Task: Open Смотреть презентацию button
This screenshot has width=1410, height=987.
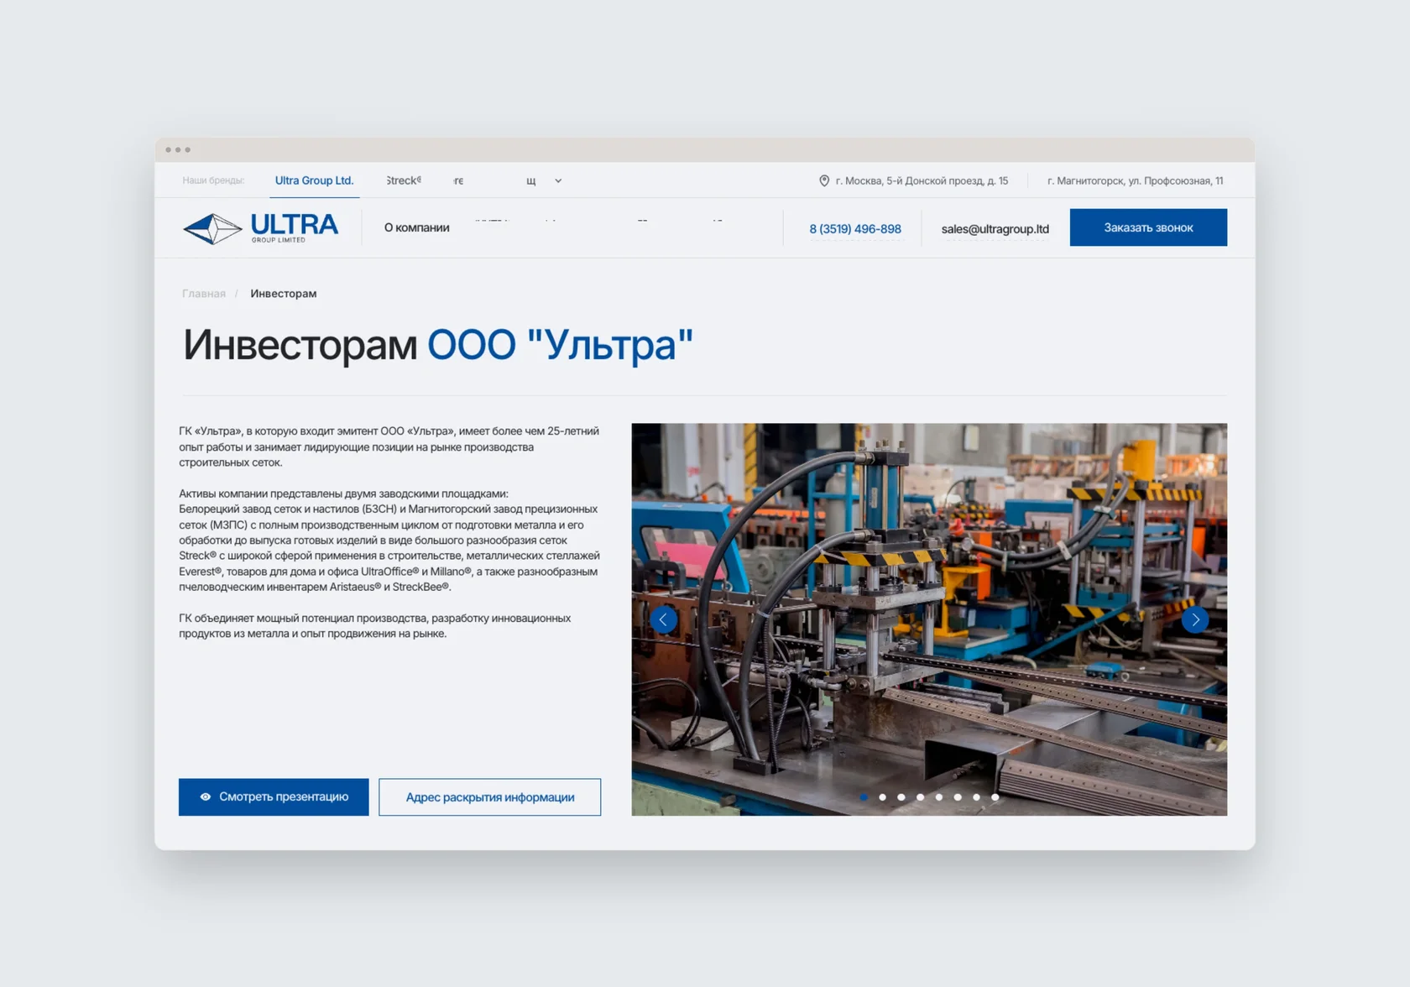Action: tap(274, 796)
